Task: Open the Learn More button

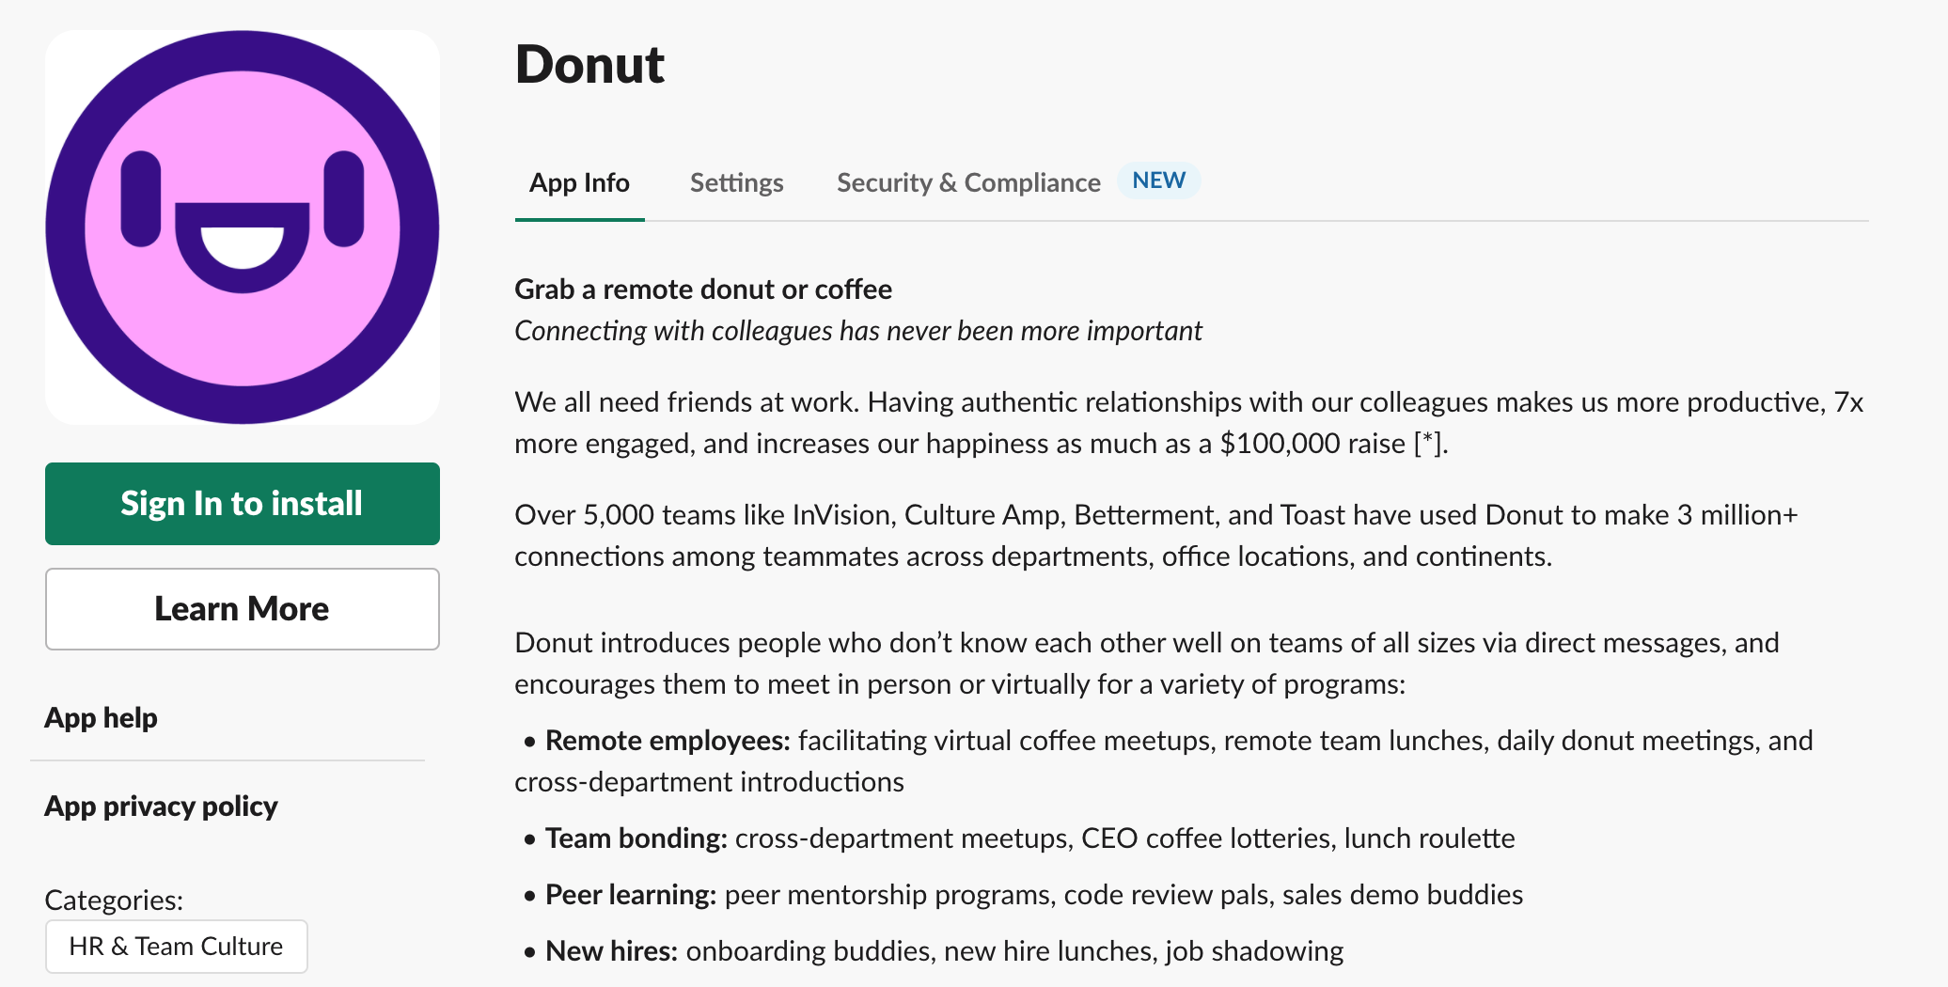Action: [243, 609]
